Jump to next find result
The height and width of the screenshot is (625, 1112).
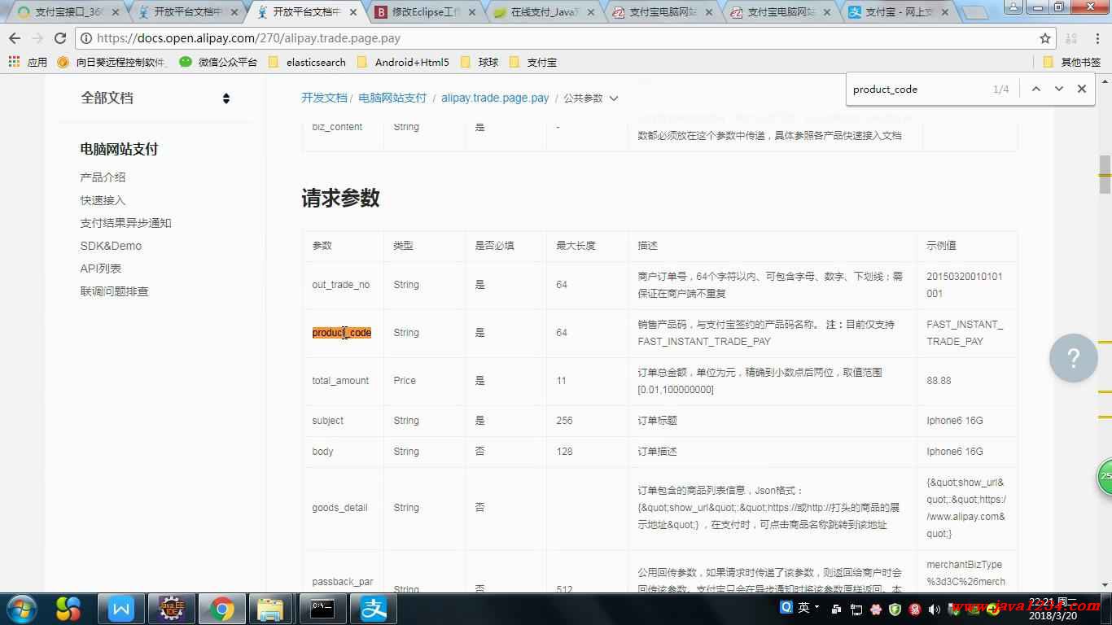click(1058, 89)
